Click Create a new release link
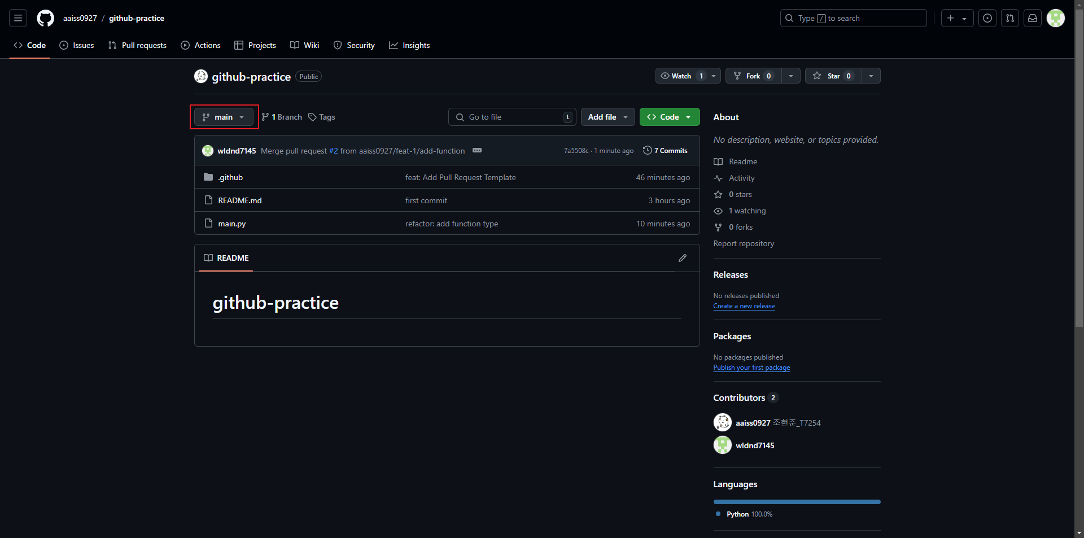Viewport: 1084px width, 538px height. 744,306
